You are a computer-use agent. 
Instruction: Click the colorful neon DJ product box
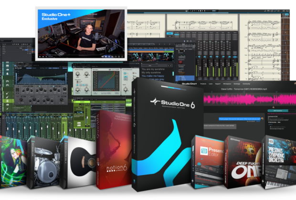coord(13,162)
